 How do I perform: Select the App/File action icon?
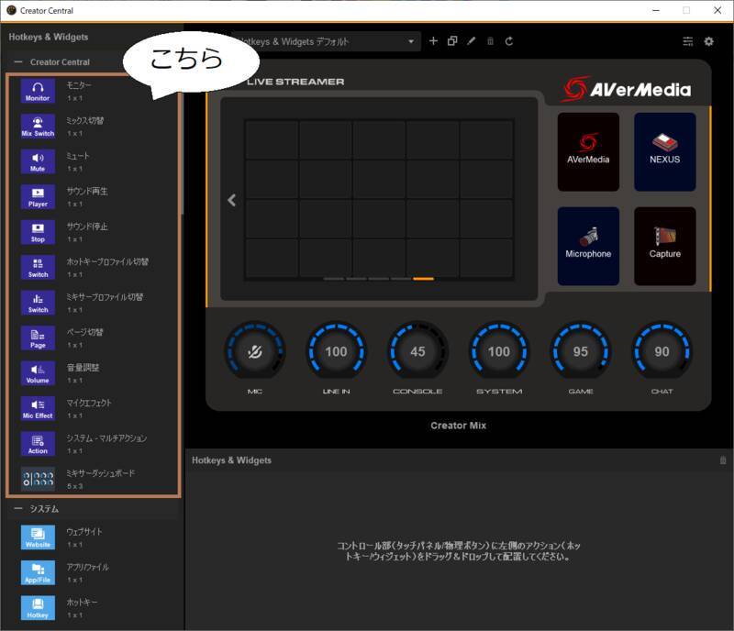coord(38,572)
